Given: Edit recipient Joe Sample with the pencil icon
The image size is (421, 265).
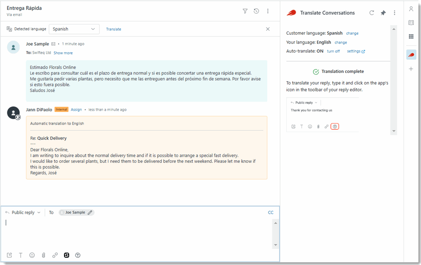Looking at the screenshot, I should pos(90,212).
